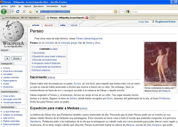Open the Perseo fresco thumbnail image
The width and height of the screenshot is (178, 127).
pos(160,64)
